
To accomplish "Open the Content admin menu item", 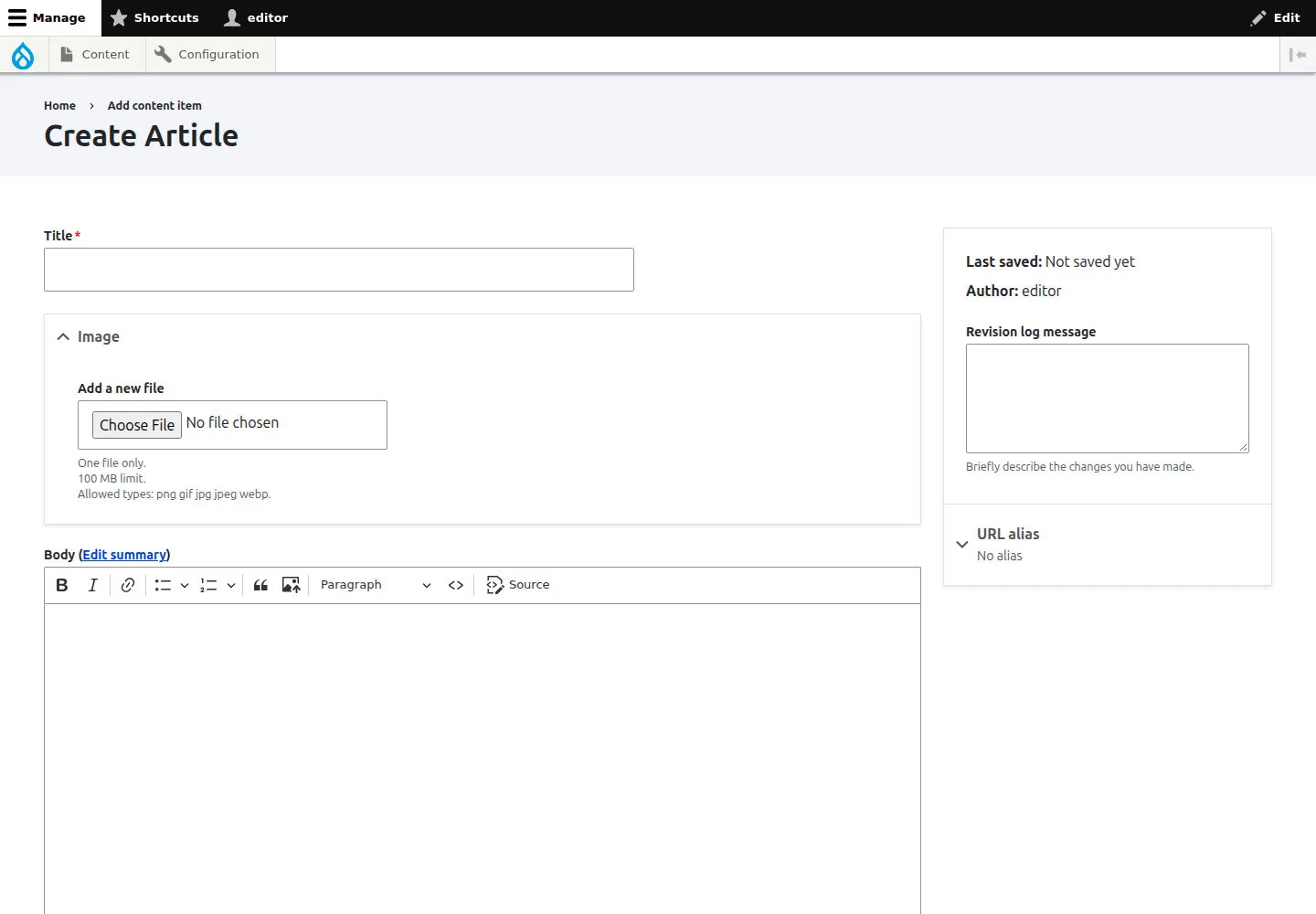I will (x=95, y=55).
